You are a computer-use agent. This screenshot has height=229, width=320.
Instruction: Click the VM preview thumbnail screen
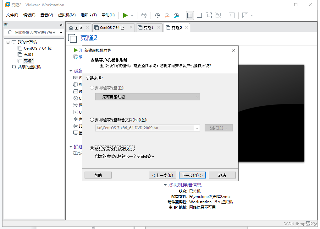click(271, 113)
